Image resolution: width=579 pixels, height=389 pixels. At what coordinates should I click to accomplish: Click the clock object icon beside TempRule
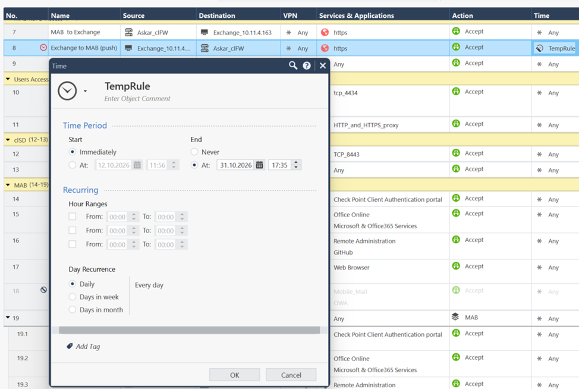coord(67,91)
